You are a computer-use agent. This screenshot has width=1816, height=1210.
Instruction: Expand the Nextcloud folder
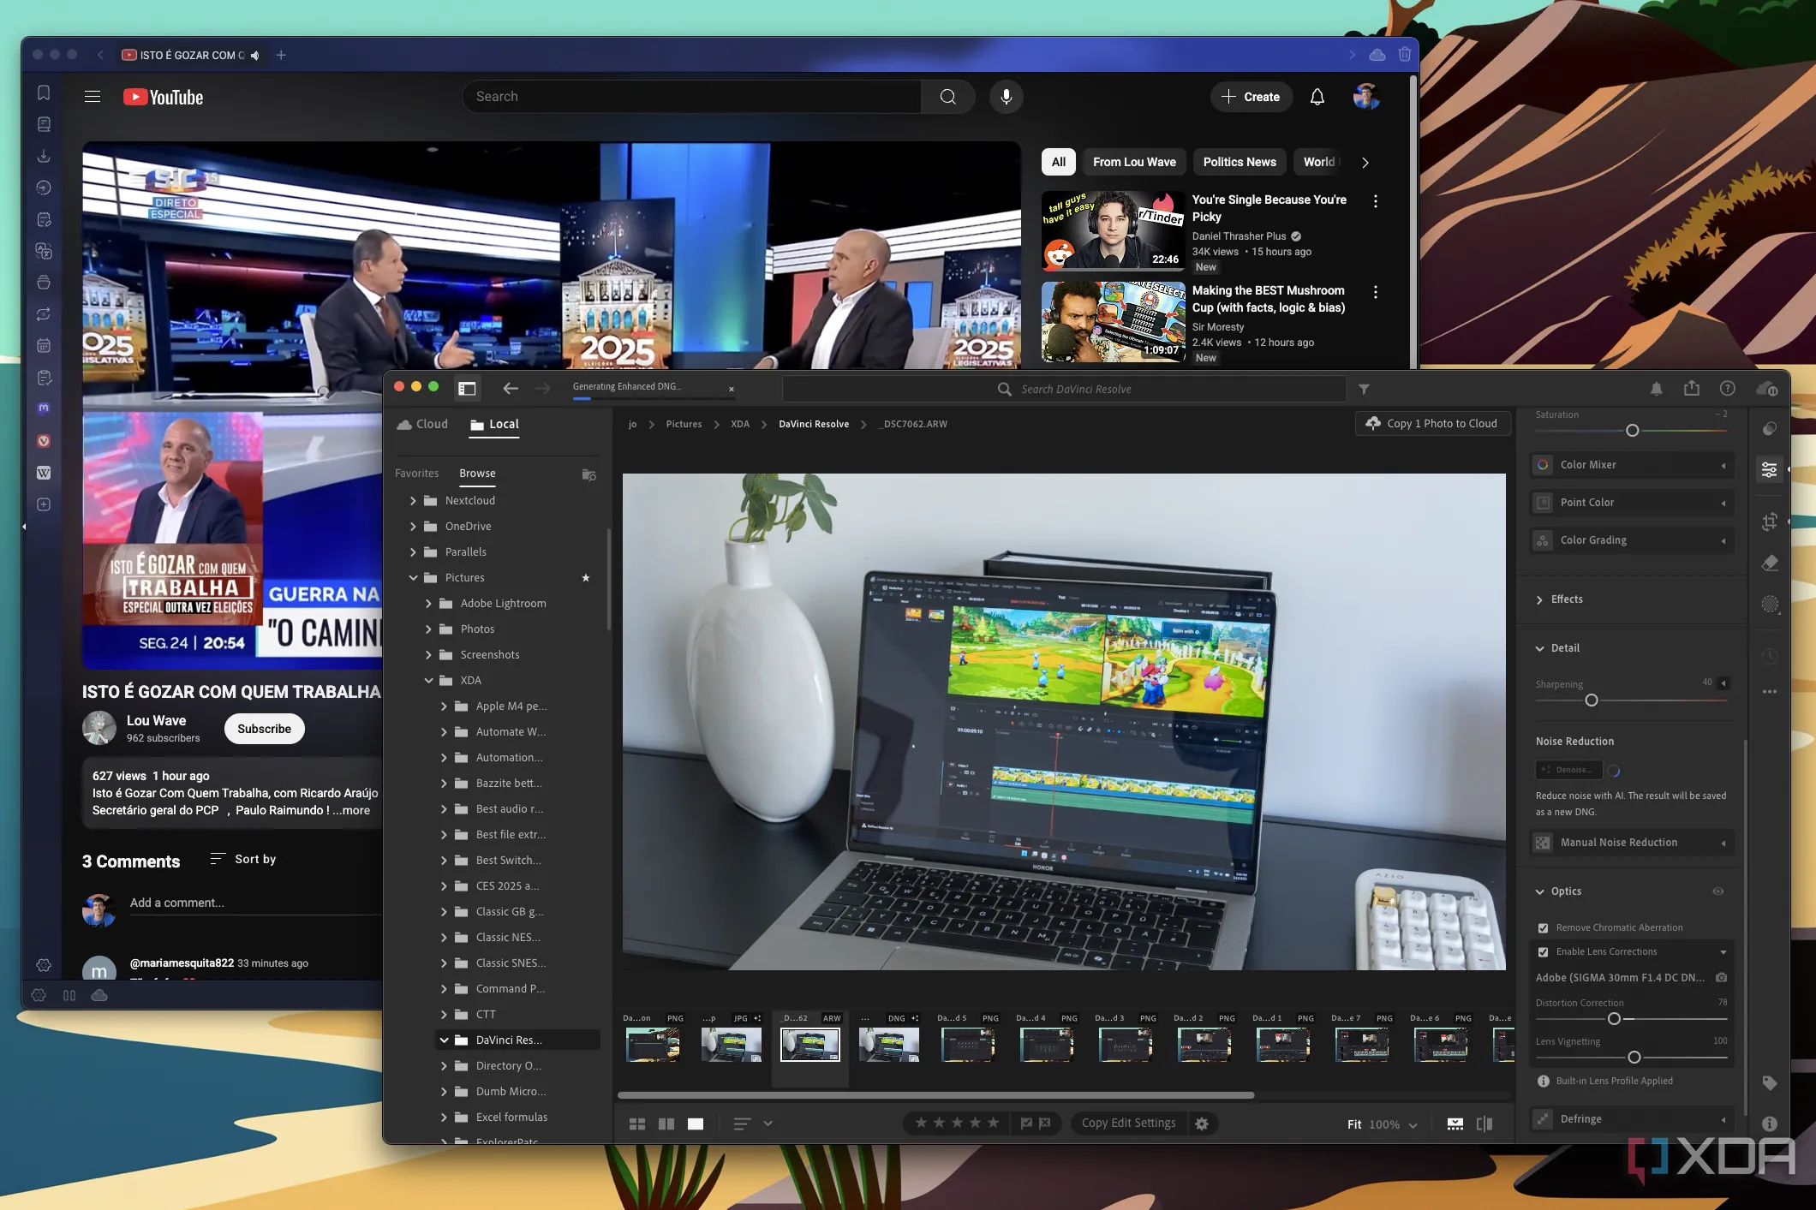[413, 500]
